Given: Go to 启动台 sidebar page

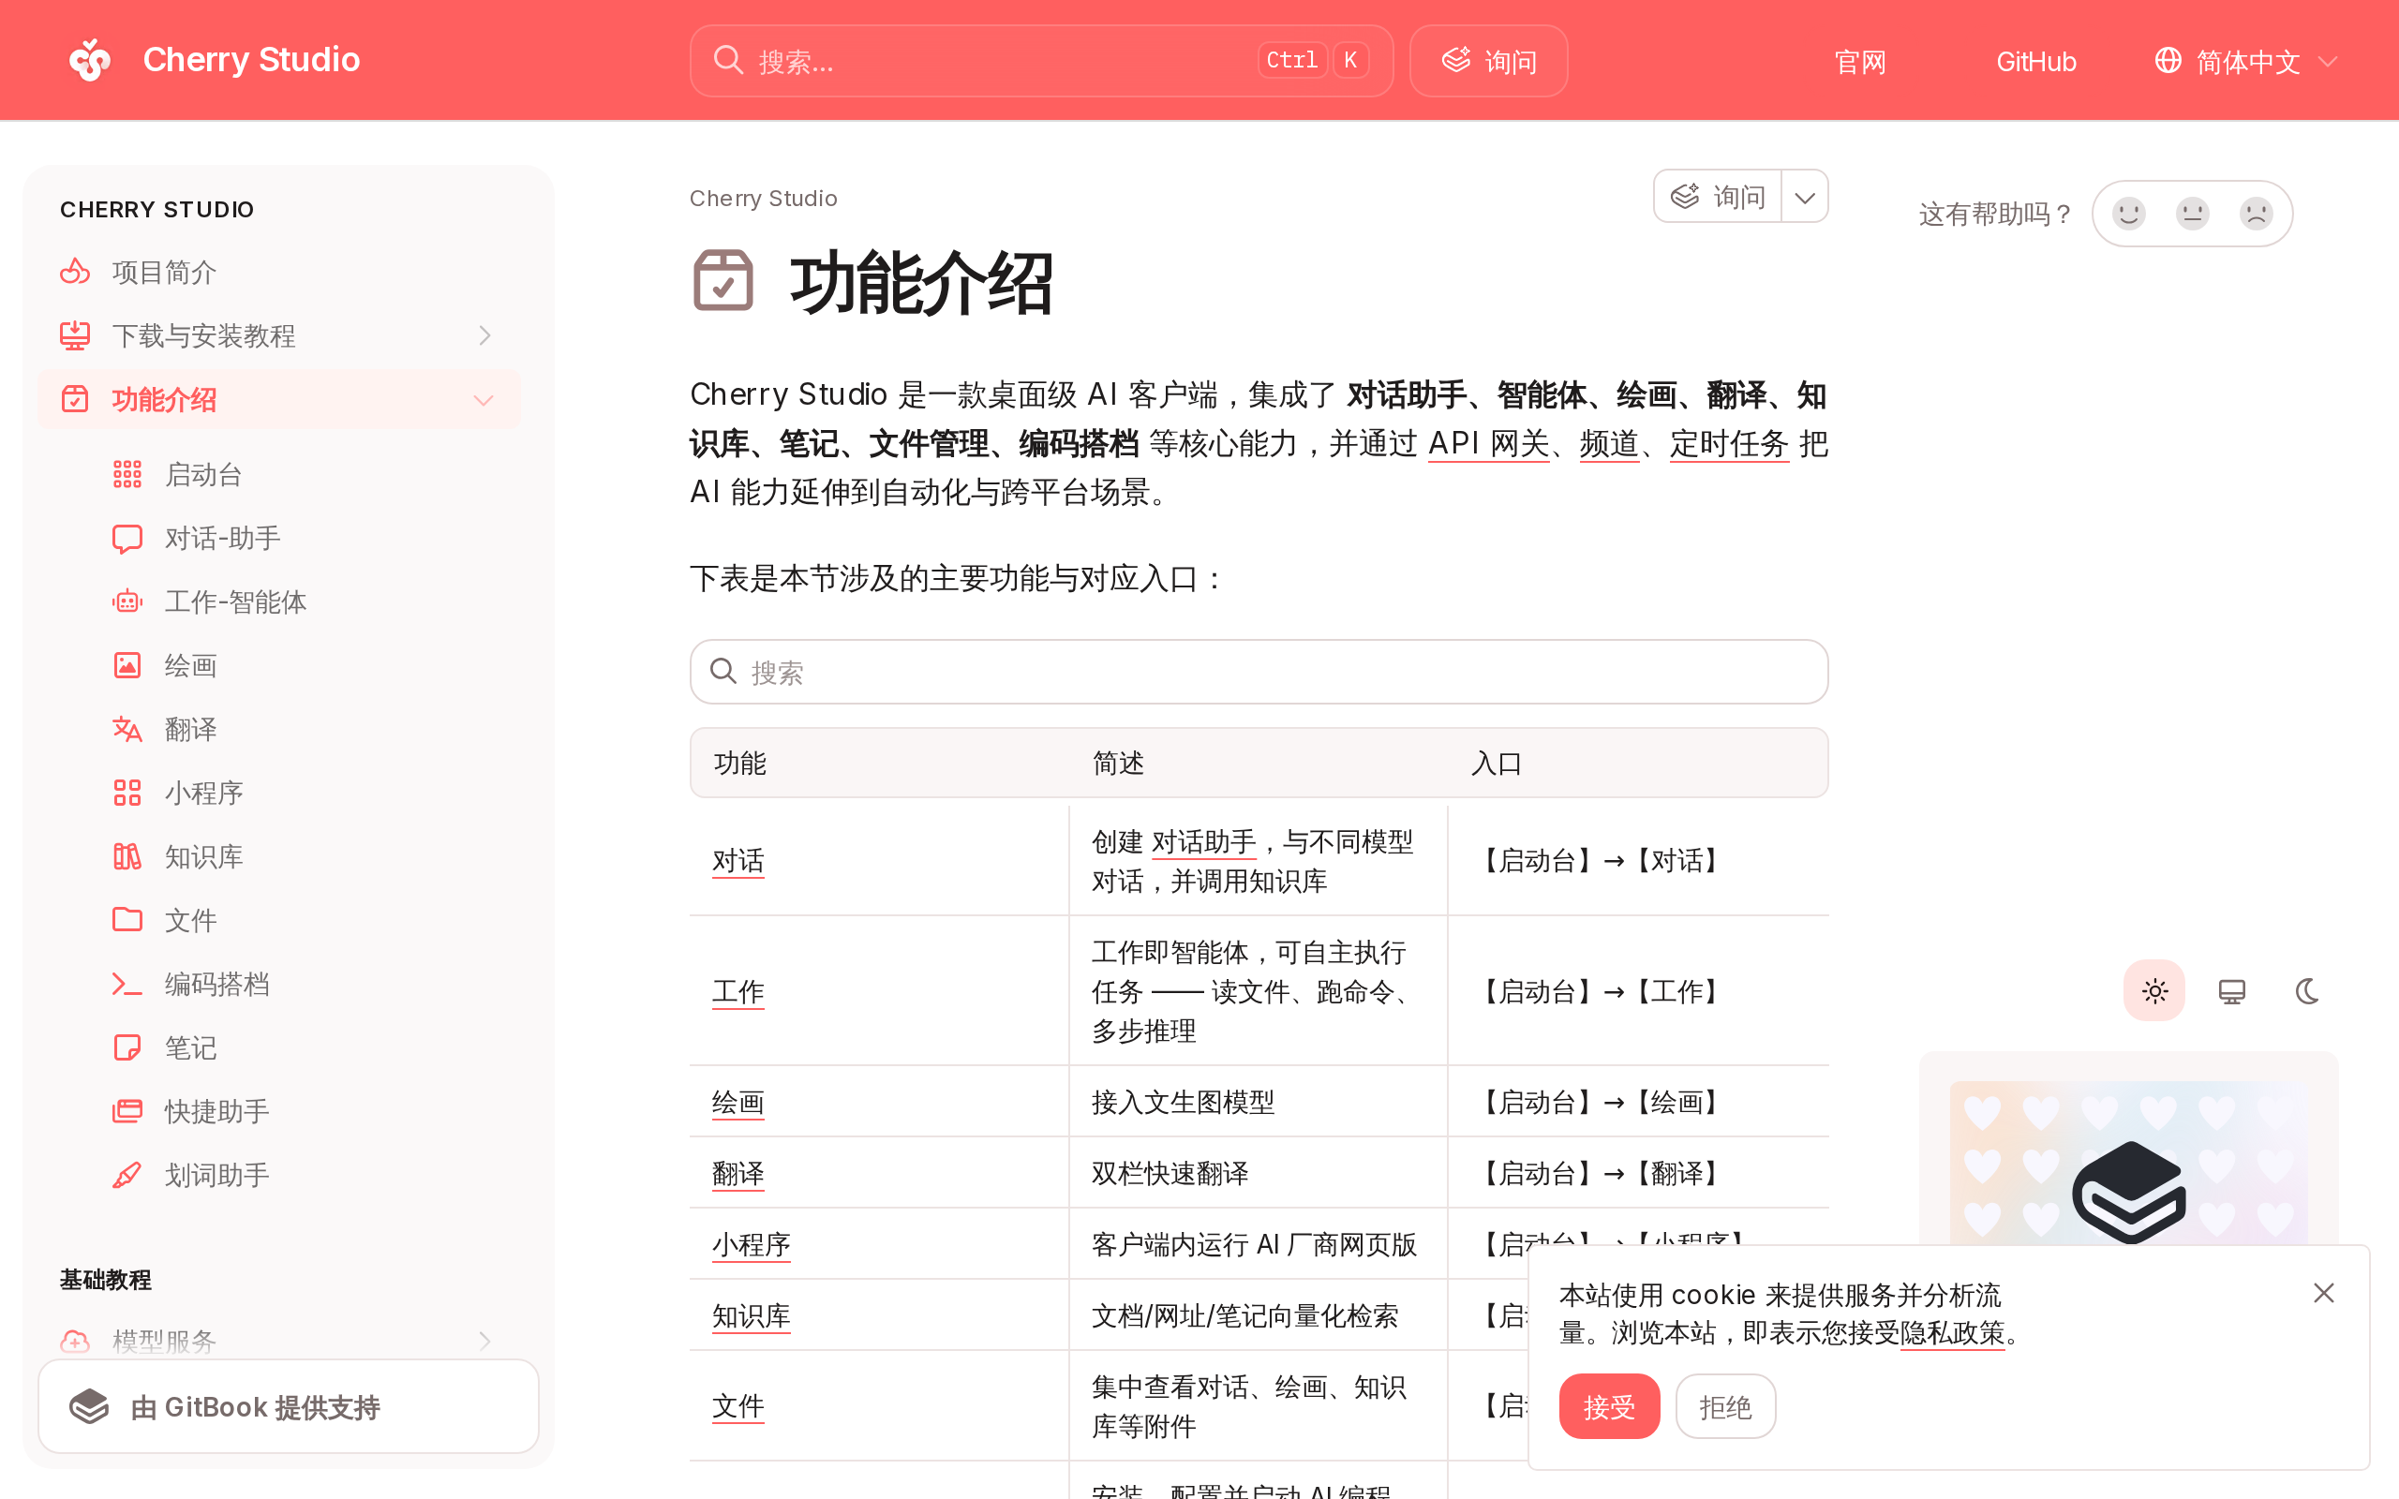Looking at the screenshot, I should pos(305,474).
